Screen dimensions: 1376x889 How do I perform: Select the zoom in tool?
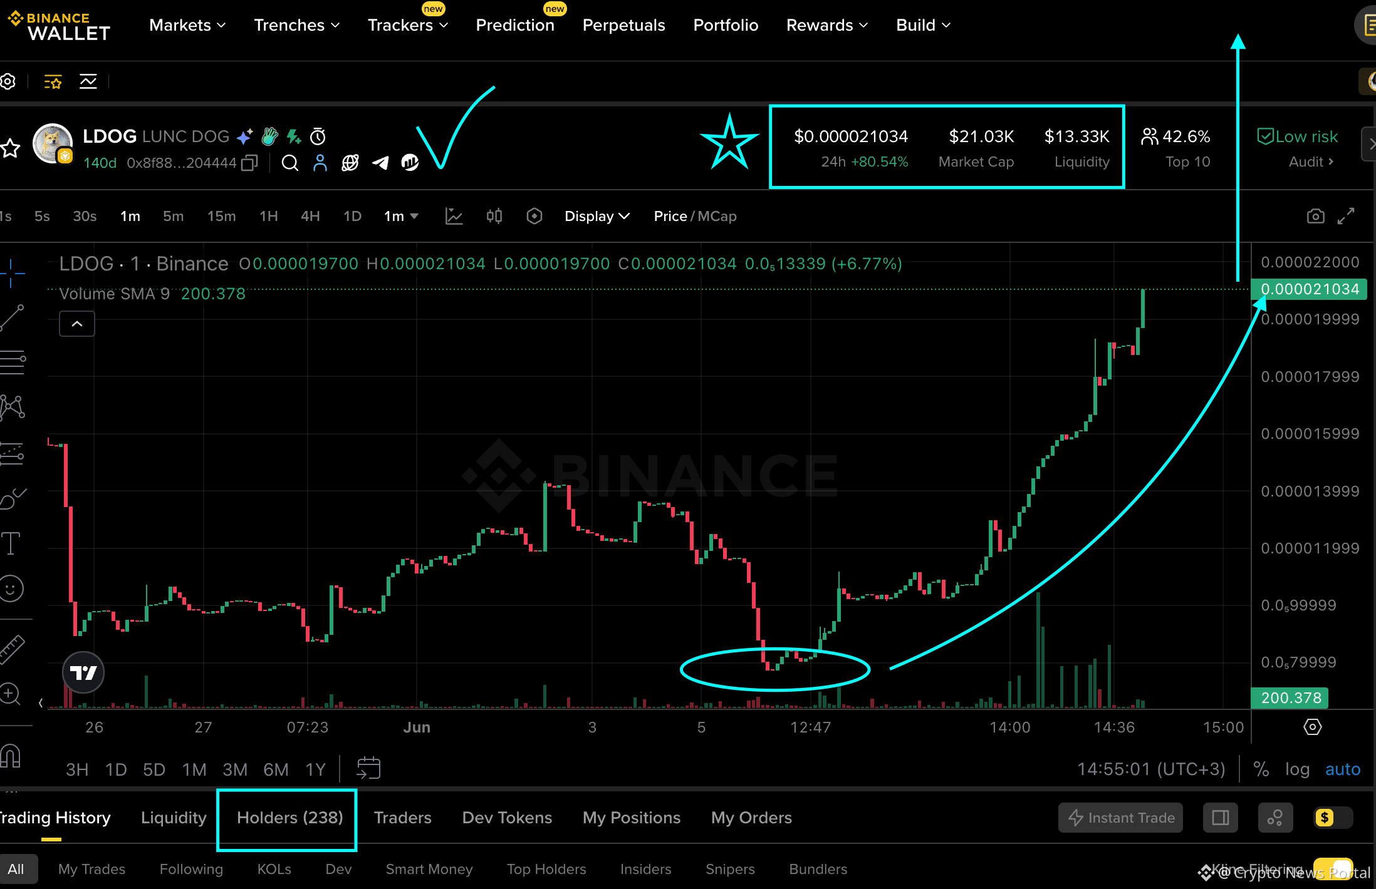click(x=10, y=694)
